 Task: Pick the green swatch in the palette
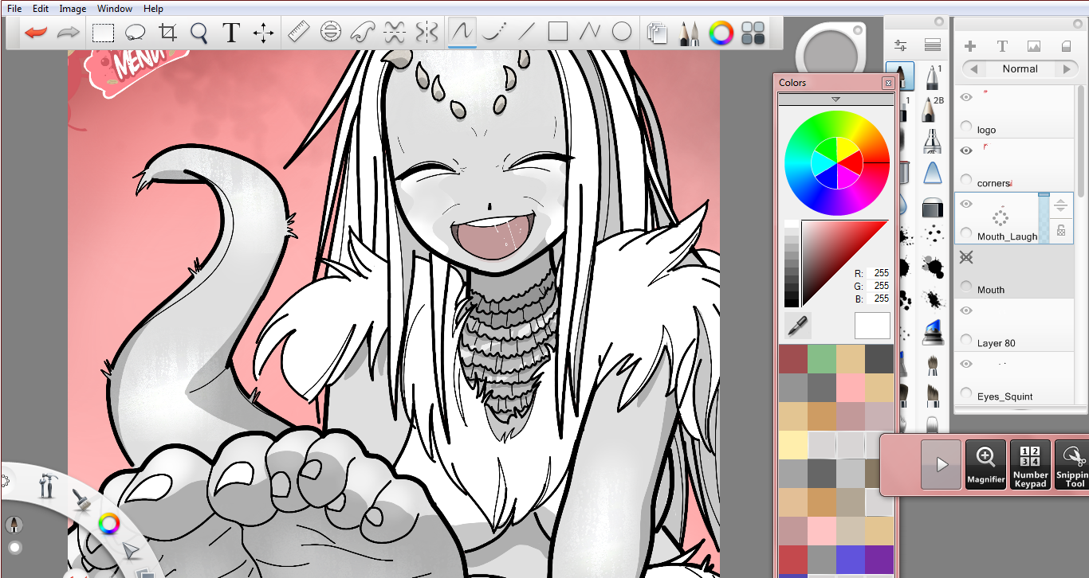coord(821,359)
